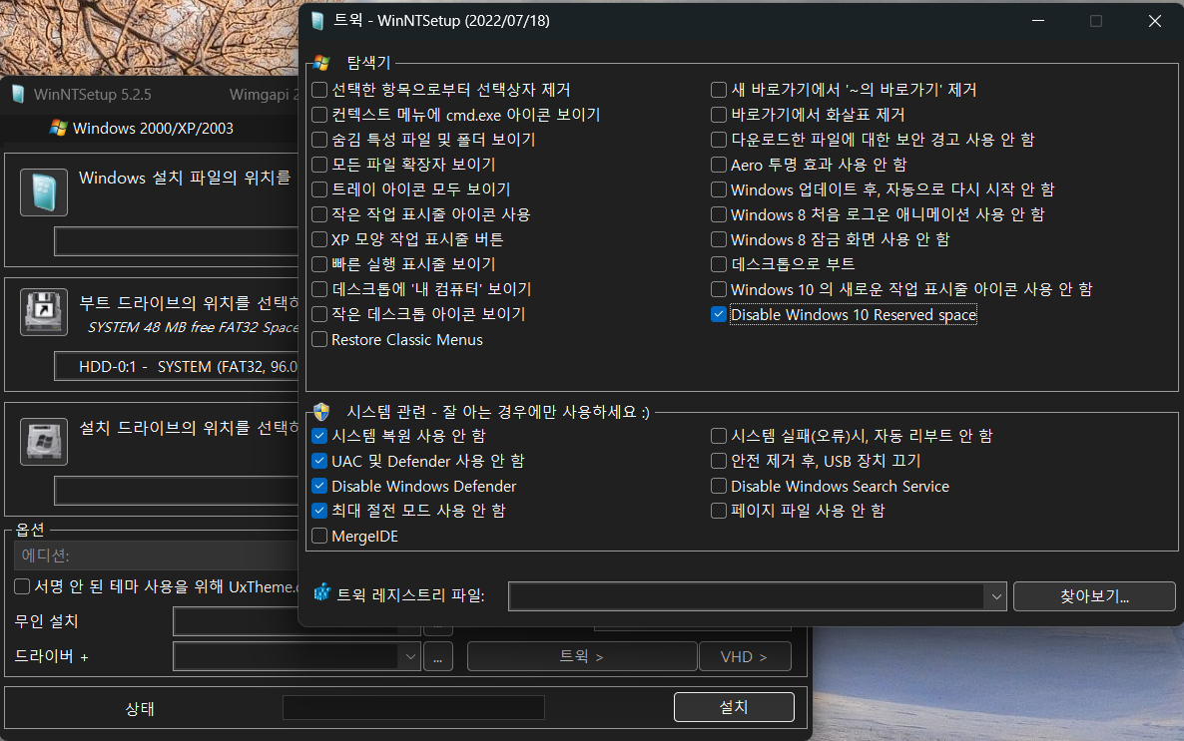Click the tweak registry file icon
1184x741 pixels.
point(322,593)
